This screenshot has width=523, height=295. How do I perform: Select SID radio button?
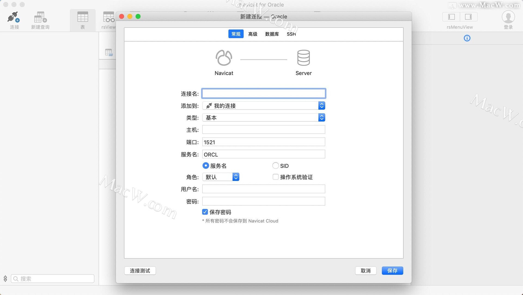click(x=275, y=165)
